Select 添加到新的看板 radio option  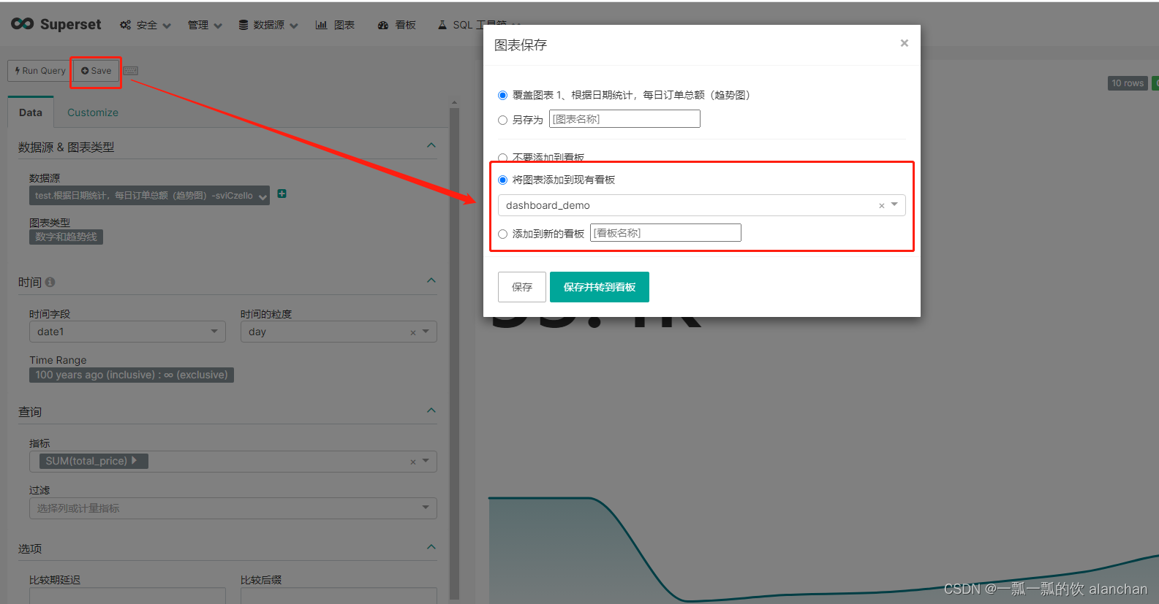[x=502, y=234]
